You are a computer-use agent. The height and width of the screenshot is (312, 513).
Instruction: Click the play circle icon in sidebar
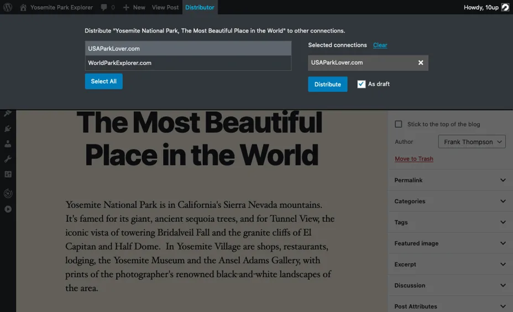click(8, 209)
